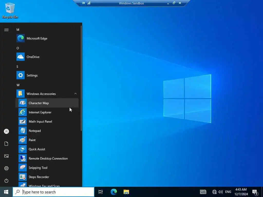Switch input language via ENG indicator
This screenshot has height=197, width=263.
[x=228, y=192]
